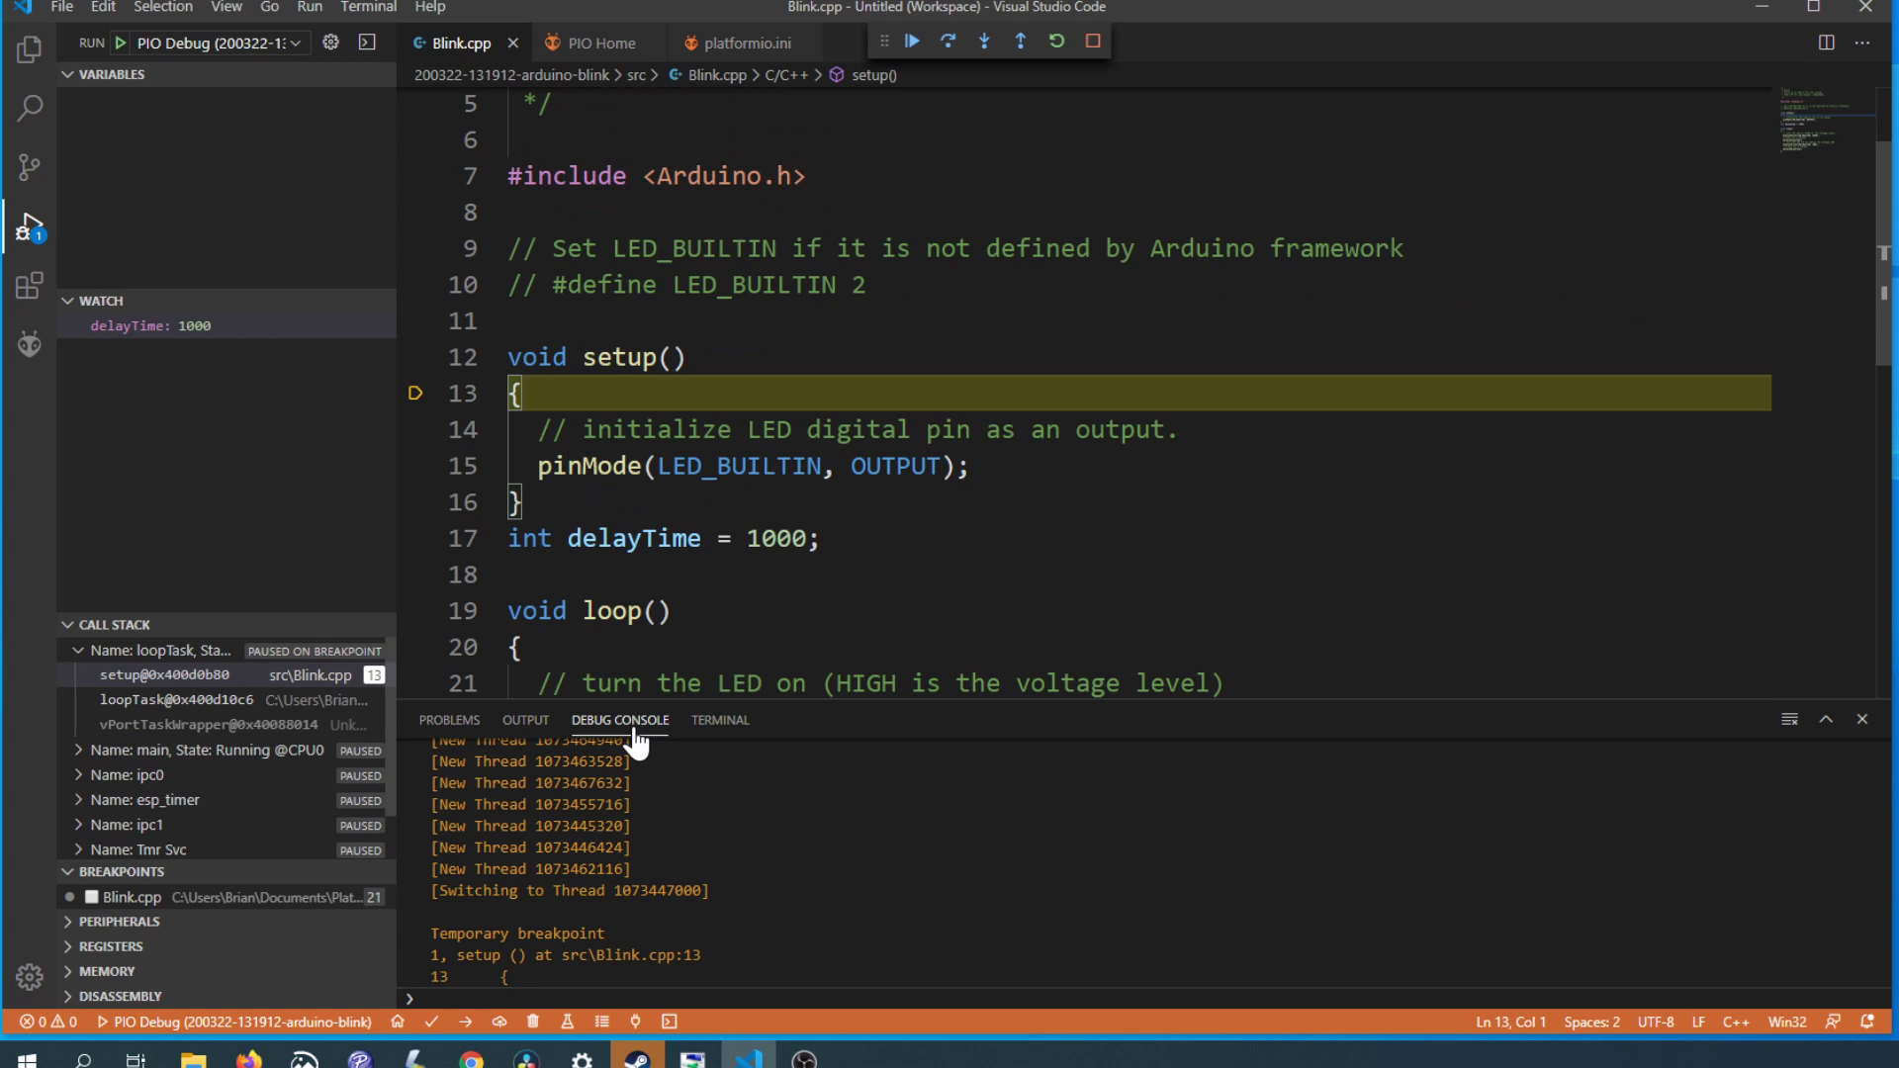Image resolution: width=1899 pixels, height=1068 pixels.
Task: Open the PlatformIO sidebar
Action: (29, 344)
